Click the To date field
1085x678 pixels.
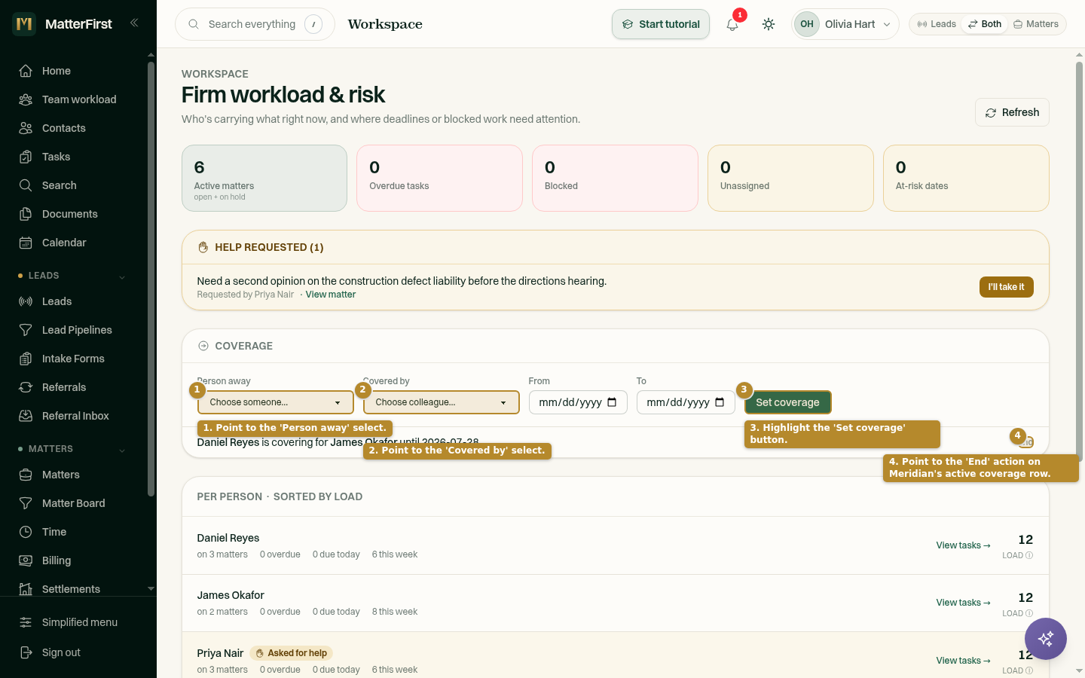[686, 402]
